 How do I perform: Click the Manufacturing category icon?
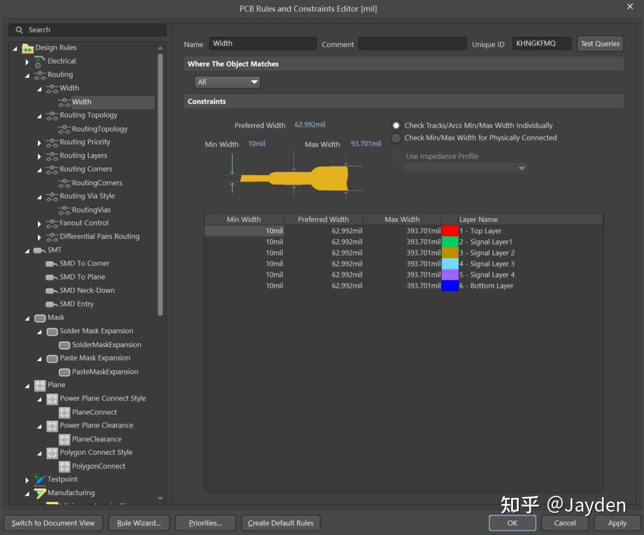click(41, 493)
